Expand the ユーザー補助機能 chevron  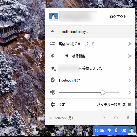(x=130, y=56)
